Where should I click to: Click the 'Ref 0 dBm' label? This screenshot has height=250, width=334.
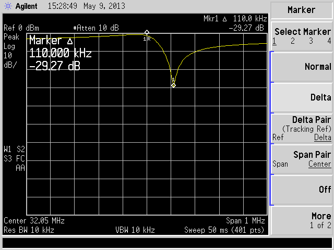coord(21,28)
